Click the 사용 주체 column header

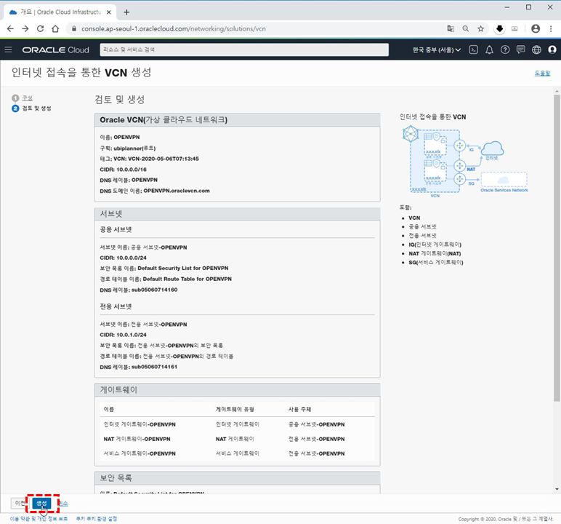300,409
